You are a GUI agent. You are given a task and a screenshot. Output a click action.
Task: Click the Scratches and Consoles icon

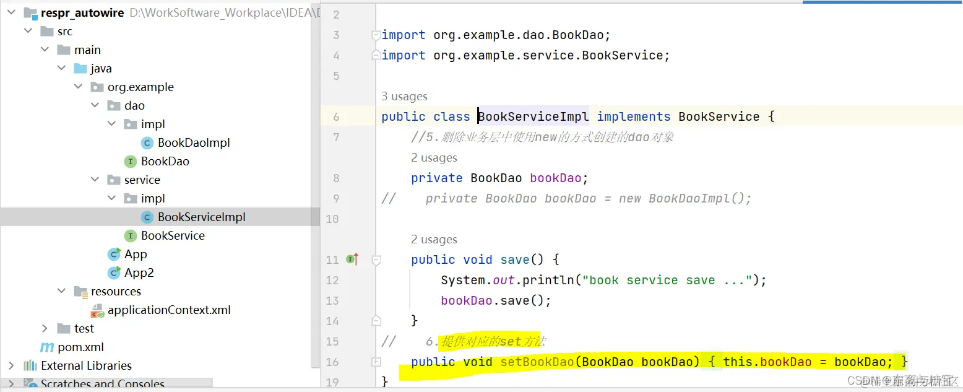pos(30,384)
